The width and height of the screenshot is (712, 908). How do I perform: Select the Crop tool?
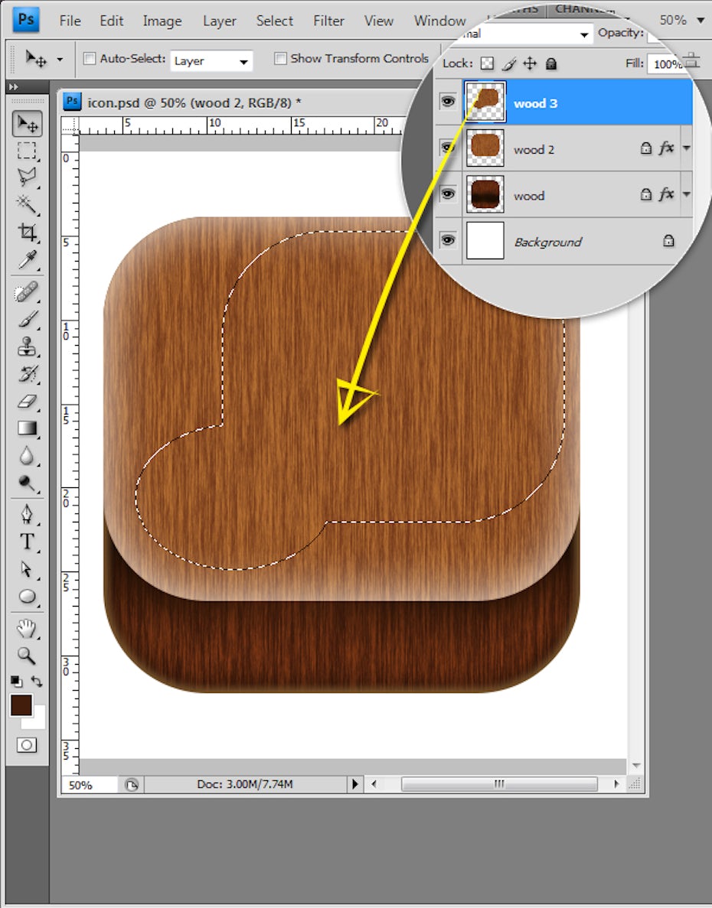(28, 232)
